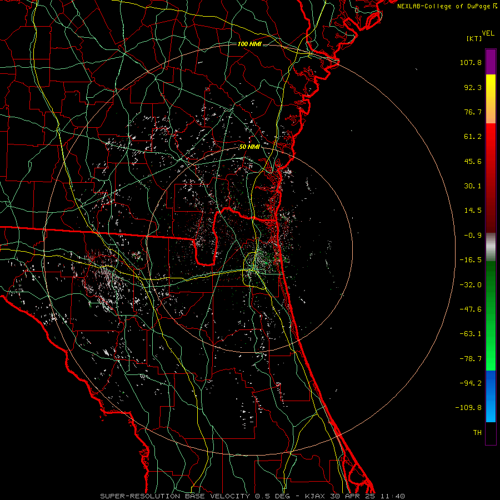Click the 76.7 velocity scale value

pos(473,112)
